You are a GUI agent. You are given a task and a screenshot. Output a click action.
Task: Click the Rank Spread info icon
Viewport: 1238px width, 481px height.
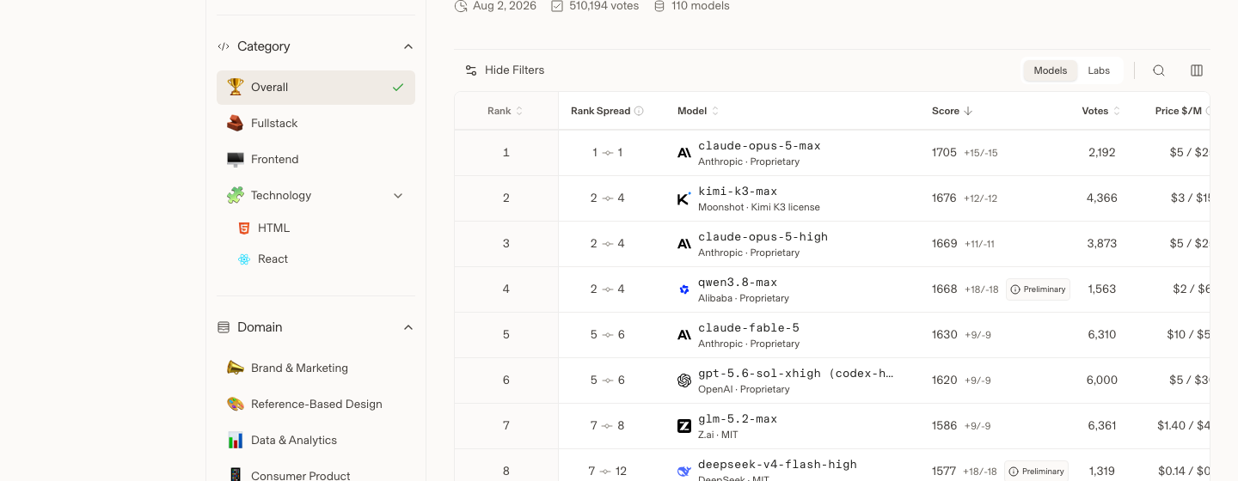[639, 111]
